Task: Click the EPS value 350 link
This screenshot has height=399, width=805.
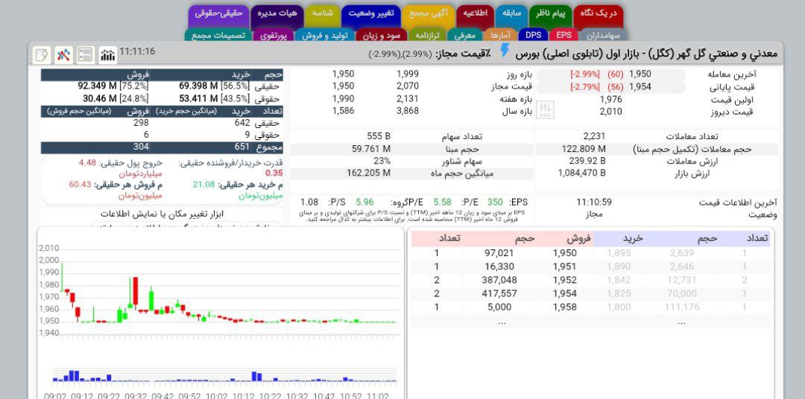Action: click(x=495, y=202)
